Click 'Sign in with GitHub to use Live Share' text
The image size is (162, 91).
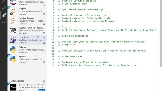pyautogui.click(x=132, y=30)
